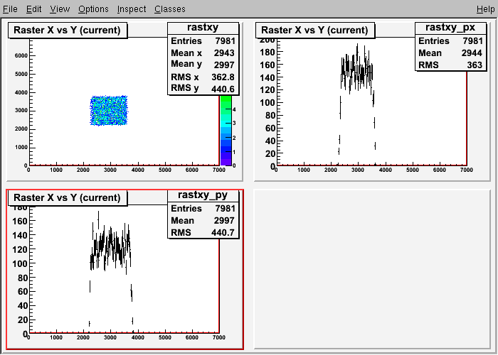Click the 5000 label on rastxy_px X axis
The width and height of the screenshot is (498, 355).
pyautogui.click(x=412, y=170)
